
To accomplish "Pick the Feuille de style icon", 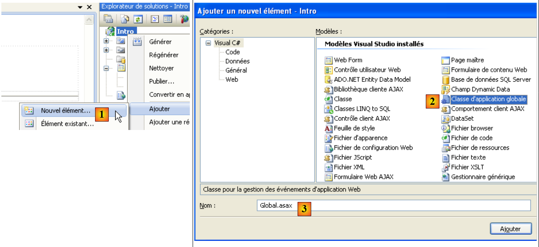I will click(x=328, y=129).
